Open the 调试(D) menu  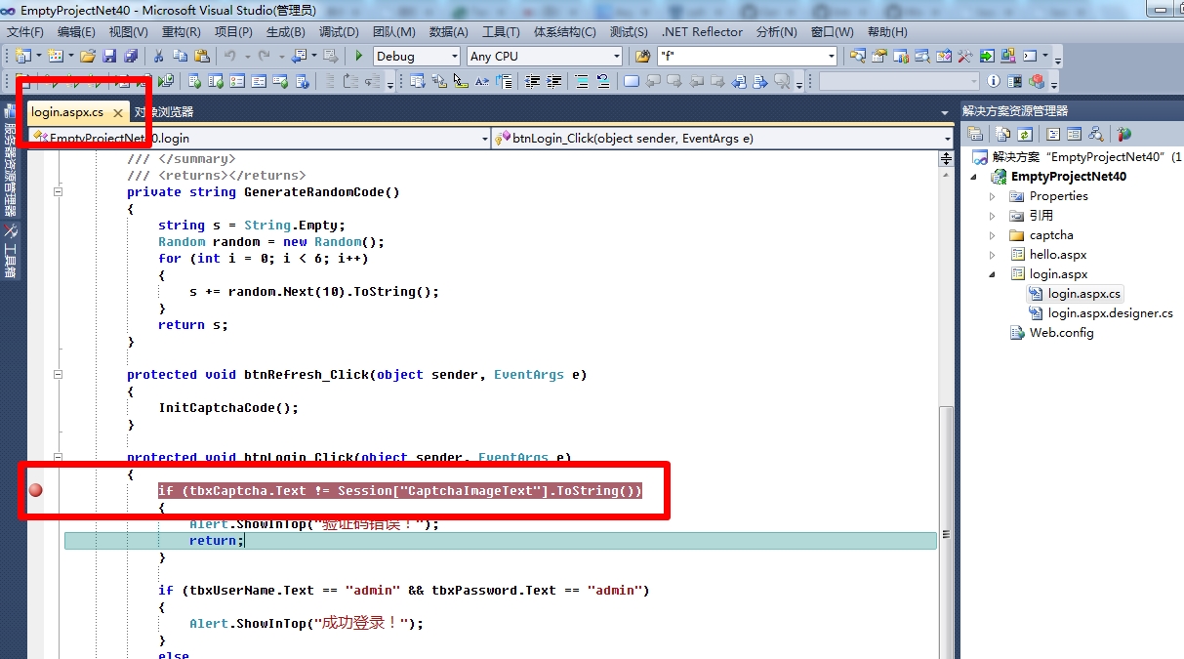coord(339,32)
